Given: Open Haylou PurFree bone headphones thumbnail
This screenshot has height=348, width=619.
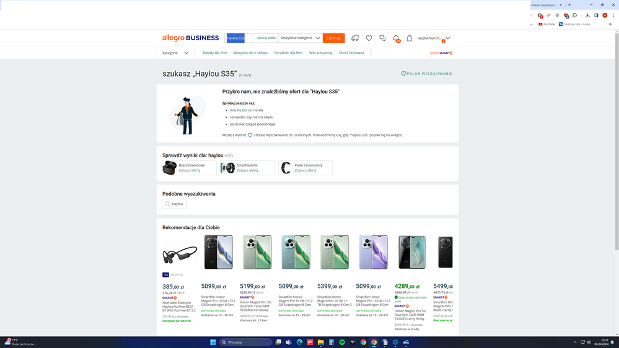Looking at the screenshot, I should [180, 253].
